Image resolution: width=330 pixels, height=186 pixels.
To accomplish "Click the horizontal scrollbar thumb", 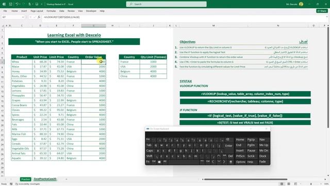I will click(246, 179).
